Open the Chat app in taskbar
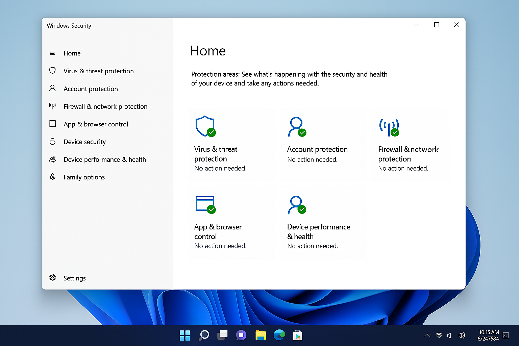Screen dimensions: 519x346 [241, 335]
